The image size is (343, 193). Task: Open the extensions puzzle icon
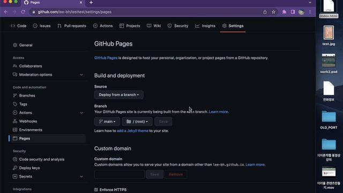pos(284,12)
